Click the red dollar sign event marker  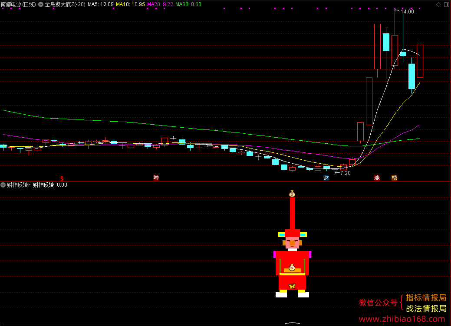click(62, 178)
